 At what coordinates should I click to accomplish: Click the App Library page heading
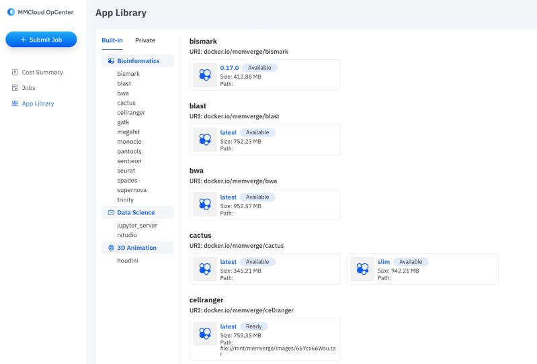click(121, 13)
